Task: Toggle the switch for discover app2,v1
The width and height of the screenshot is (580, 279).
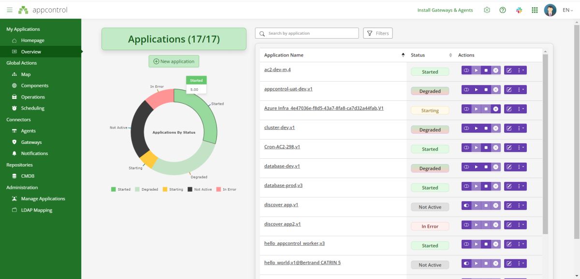Action: point(466,225)
